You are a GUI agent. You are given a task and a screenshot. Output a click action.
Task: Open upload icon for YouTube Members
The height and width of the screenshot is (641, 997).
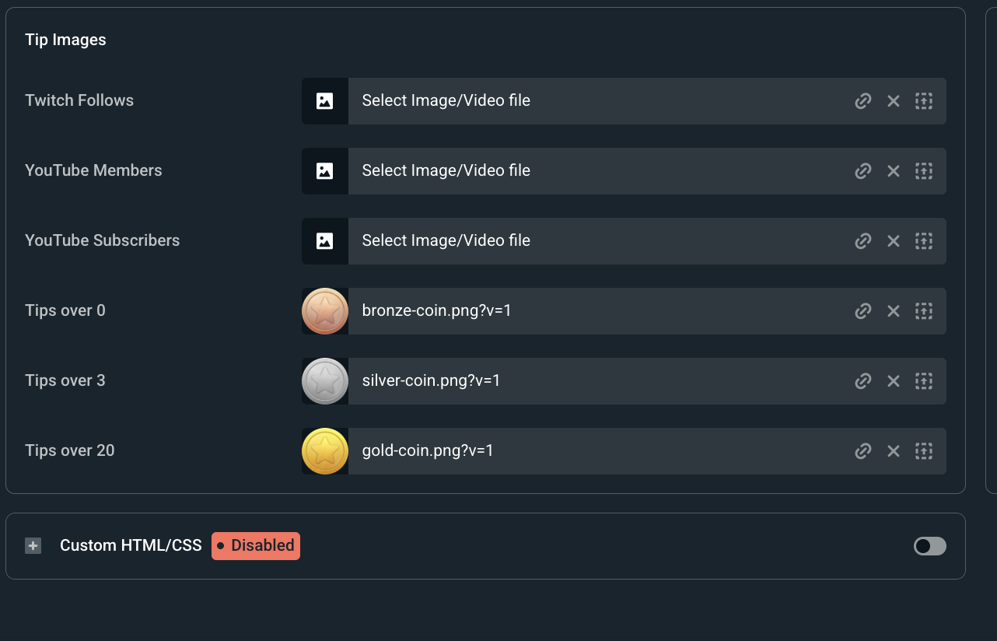(x=923, y=171)
